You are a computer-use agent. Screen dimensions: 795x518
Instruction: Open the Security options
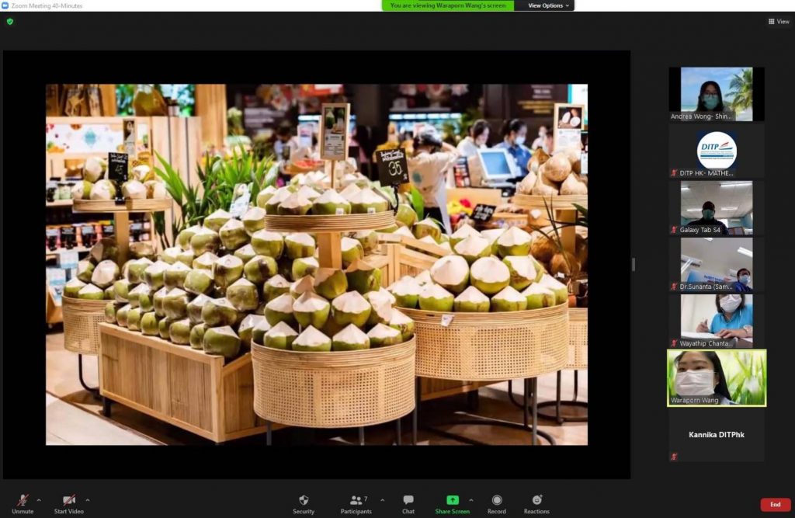pos(304,502)
